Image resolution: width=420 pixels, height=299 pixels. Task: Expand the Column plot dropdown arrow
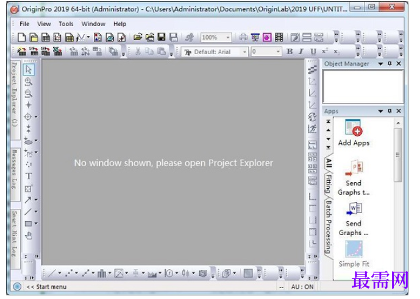(110, 273)
